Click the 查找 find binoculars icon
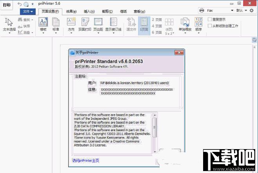Screen dimensions: 258x173 [x=20, y=20]
